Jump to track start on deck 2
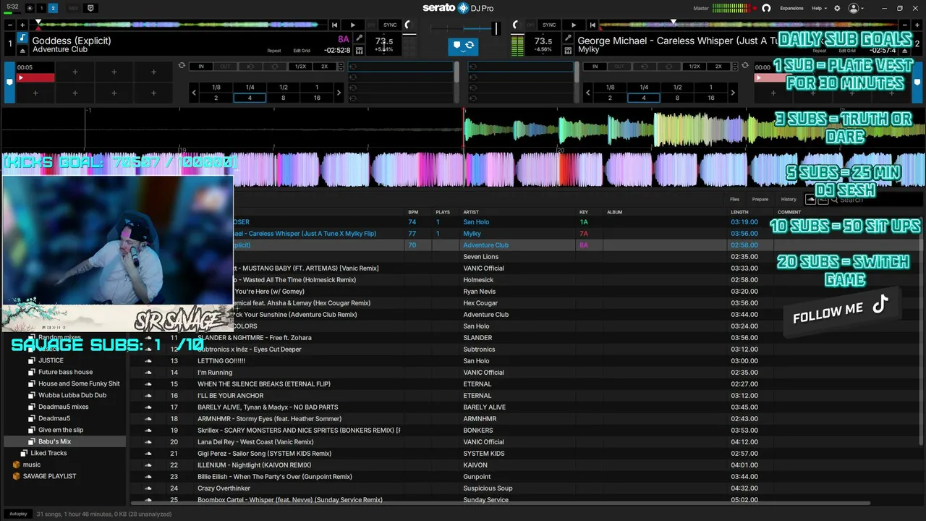The width and height of the screenshot is (926, 521). tap(592, 25)
